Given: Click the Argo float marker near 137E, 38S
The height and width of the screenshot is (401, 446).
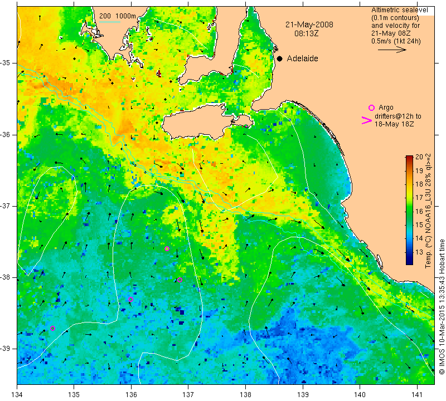Looking at the screenshot, I should tap(180, 280).
